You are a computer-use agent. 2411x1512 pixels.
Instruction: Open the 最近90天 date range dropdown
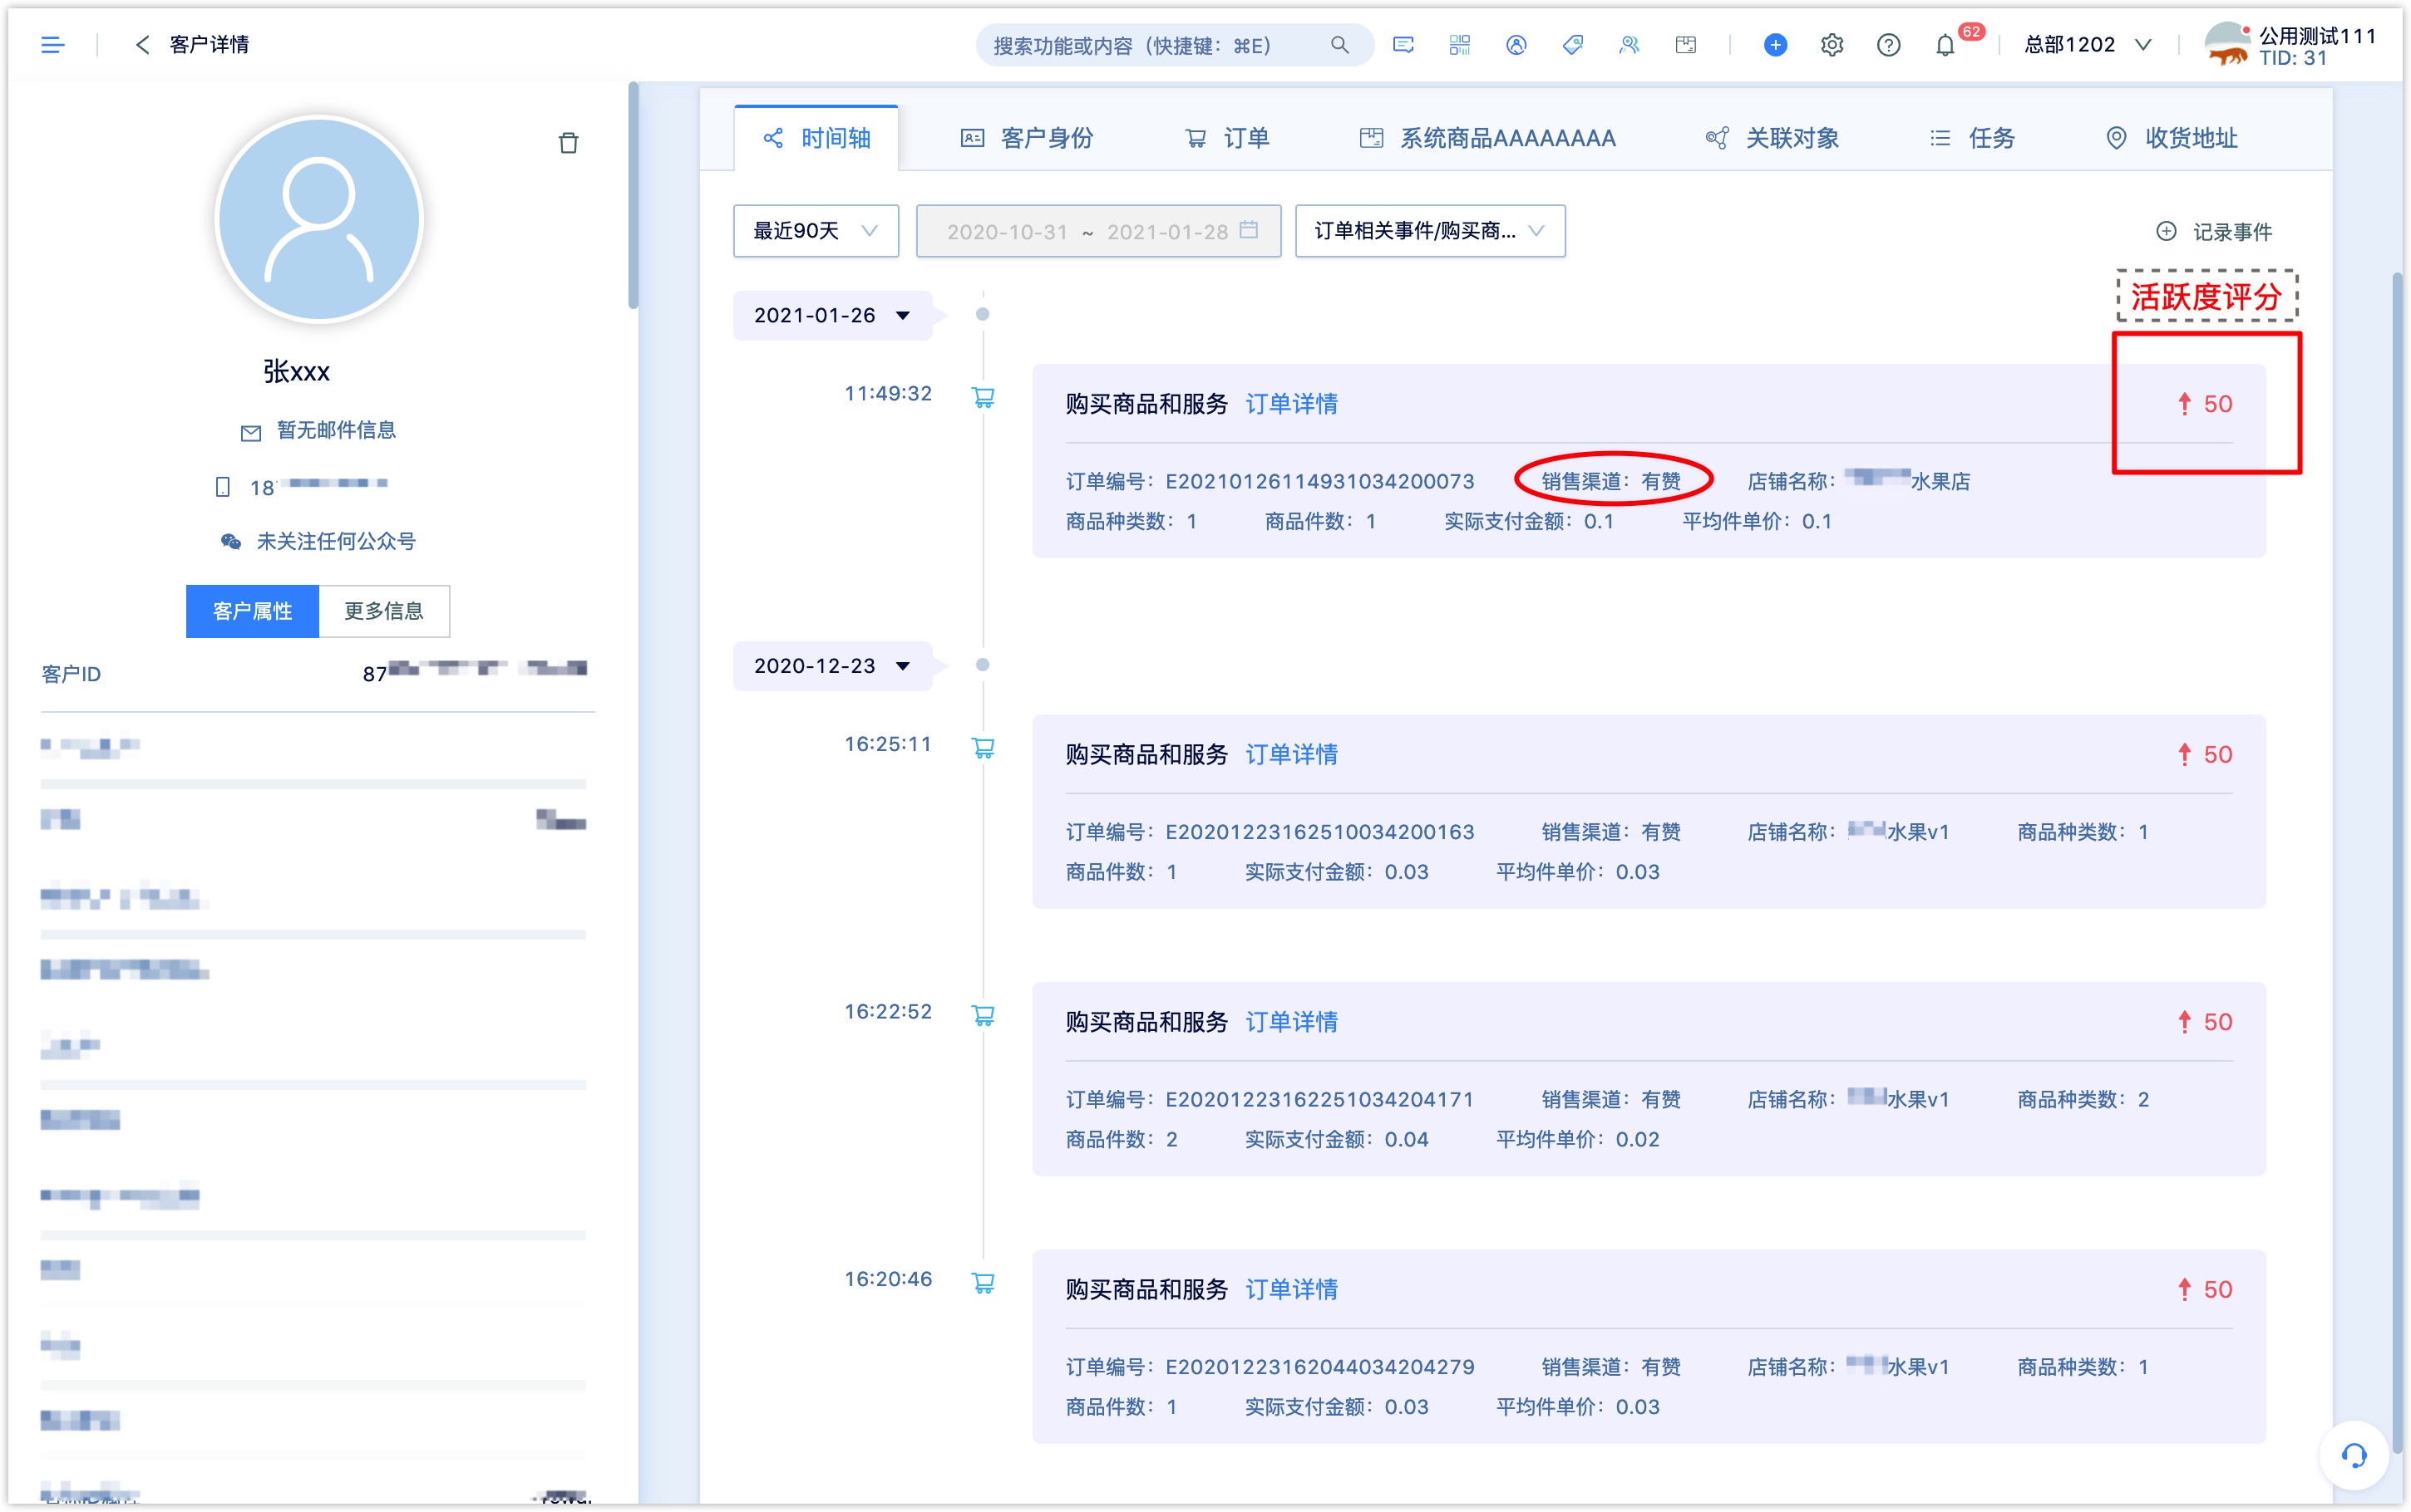[812, 232]
